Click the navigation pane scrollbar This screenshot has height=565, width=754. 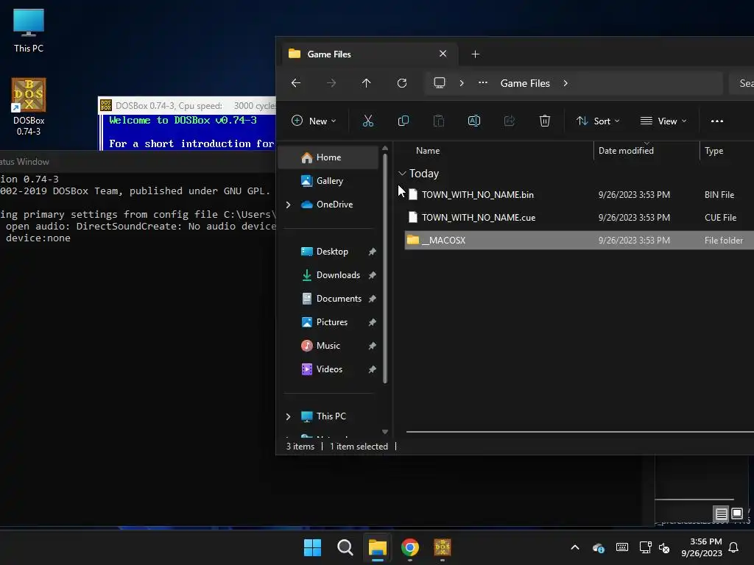pos(385,269)
